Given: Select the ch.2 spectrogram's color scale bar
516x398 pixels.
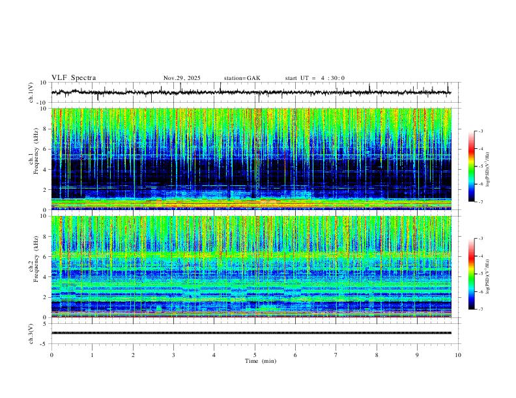Looking at the screenshot, I should pyautogui.click(x=471, y=274).
